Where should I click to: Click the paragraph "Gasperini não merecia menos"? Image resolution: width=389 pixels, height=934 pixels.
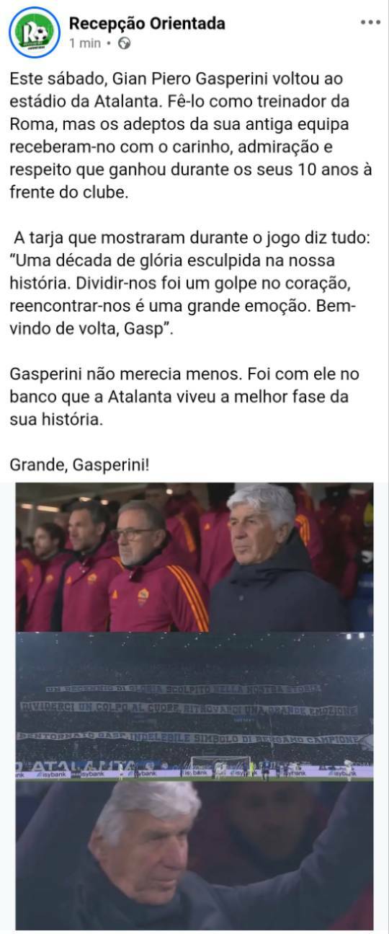[184, 396]
